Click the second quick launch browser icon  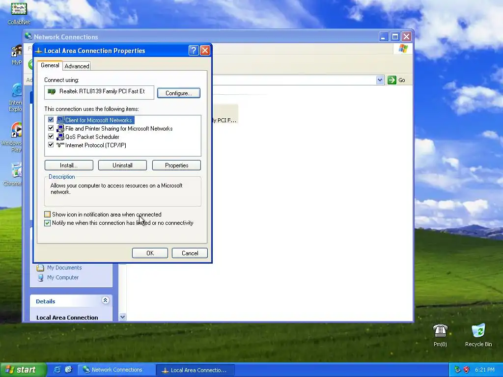point(68,370)
